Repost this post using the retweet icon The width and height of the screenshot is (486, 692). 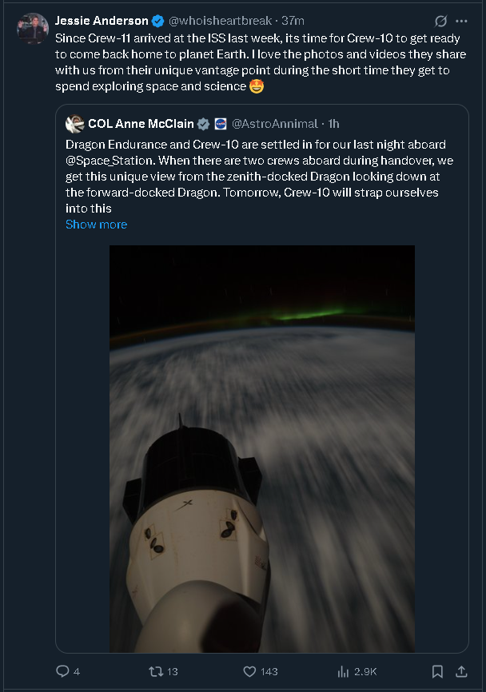pos(156,671)
